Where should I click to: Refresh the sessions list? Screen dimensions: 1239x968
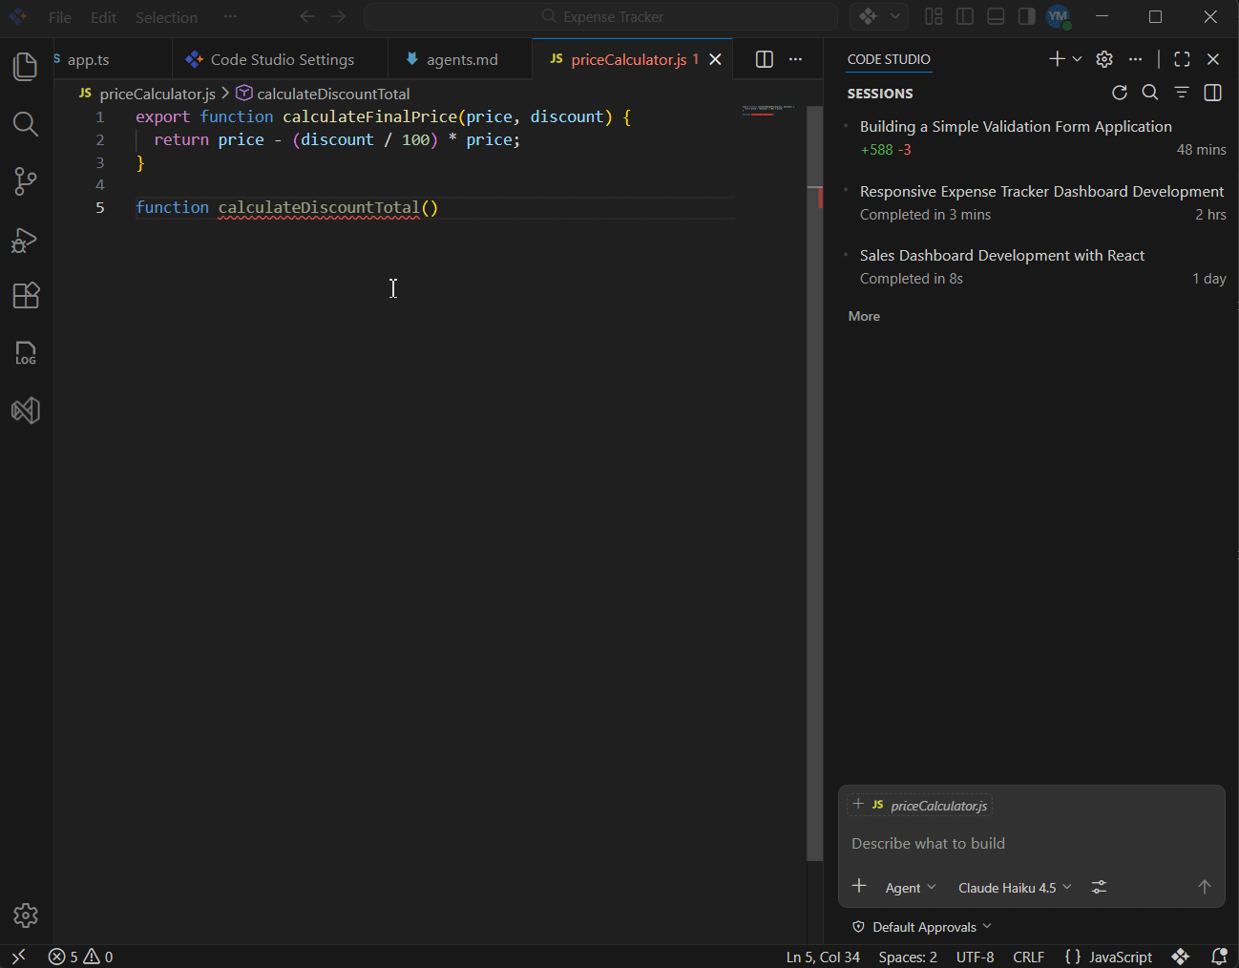point(1120,93)
